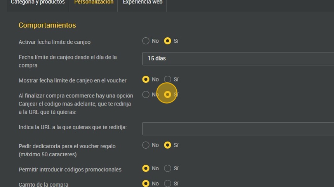This screenshot has height=187, width=334.
Task: Open the 15 días deadline dropdown
Action: point(238,59)
